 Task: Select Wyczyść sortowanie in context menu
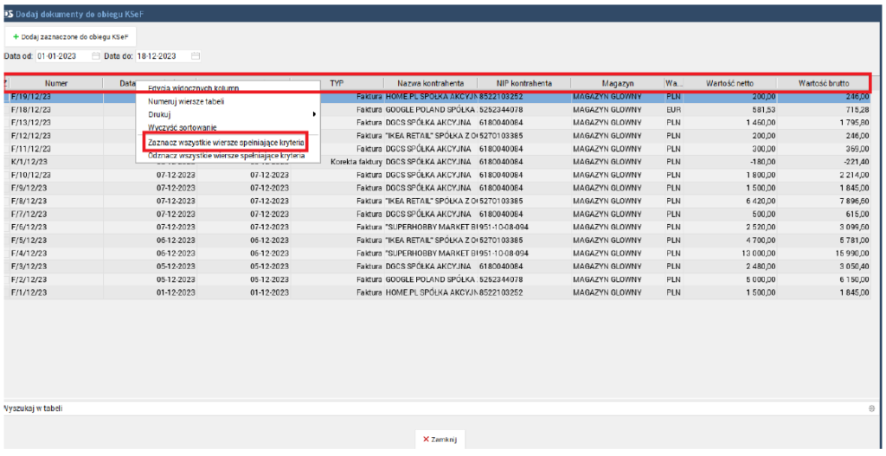tap(183, 127)
